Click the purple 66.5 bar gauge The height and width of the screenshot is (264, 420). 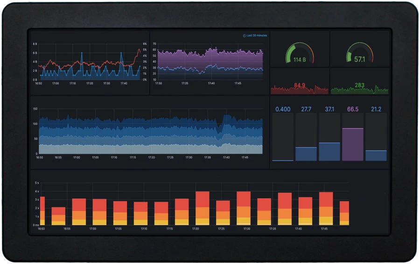[353, 144]
